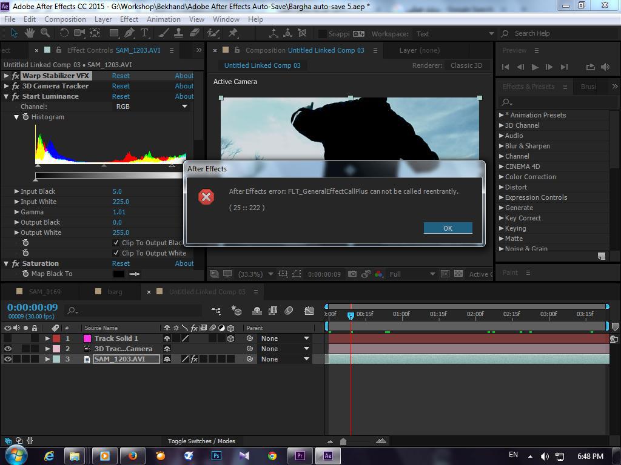Viewport: 621px width, 465px height.
Task: Toggle Motion Blur enable icon in timeline
Action: tap(289, 311)
